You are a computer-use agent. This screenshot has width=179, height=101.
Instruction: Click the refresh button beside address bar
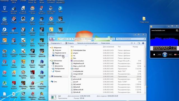[x=114, y=39]
